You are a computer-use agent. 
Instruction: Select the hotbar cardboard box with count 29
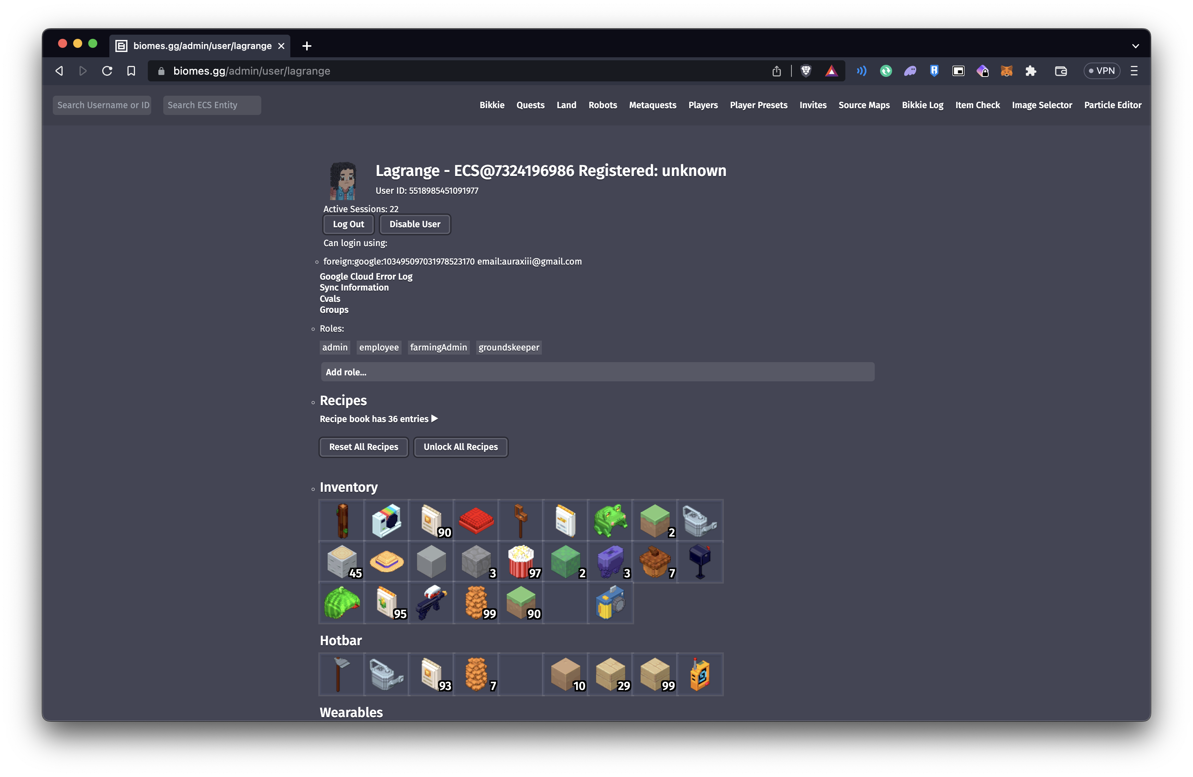pyautogui.click(x=610, y=674)
